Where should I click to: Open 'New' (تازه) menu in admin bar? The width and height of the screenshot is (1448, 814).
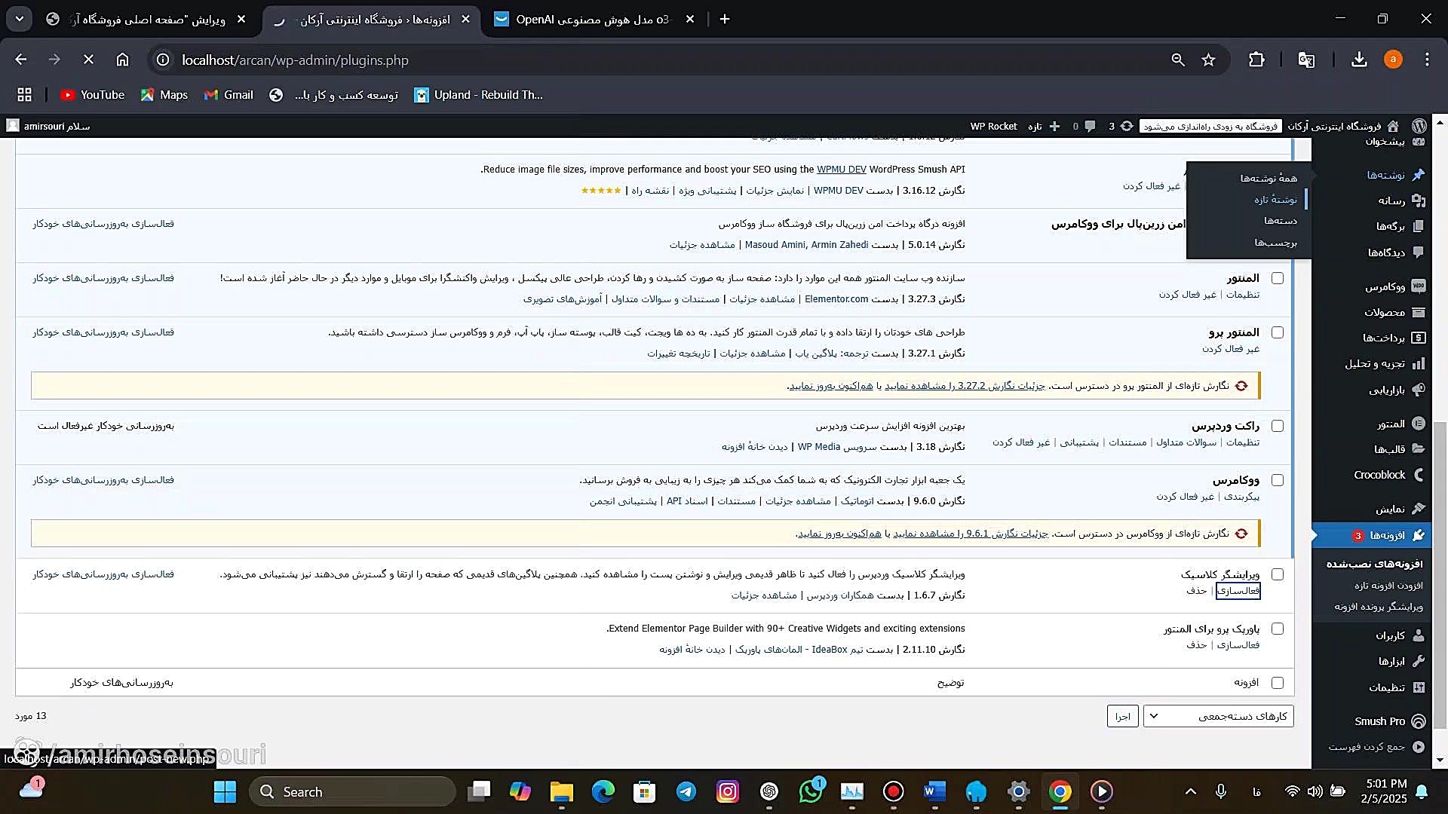pos(1044,126)
